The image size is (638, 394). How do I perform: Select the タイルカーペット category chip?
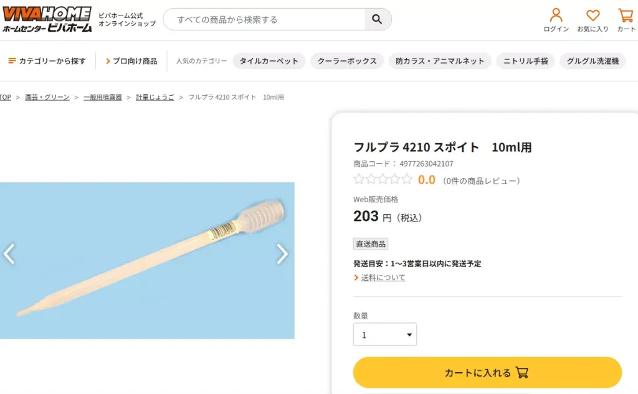pyautogui.click(x=269, y=61)
